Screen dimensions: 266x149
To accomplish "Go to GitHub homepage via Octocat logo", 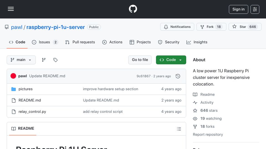I will click(x=133, y=9).
